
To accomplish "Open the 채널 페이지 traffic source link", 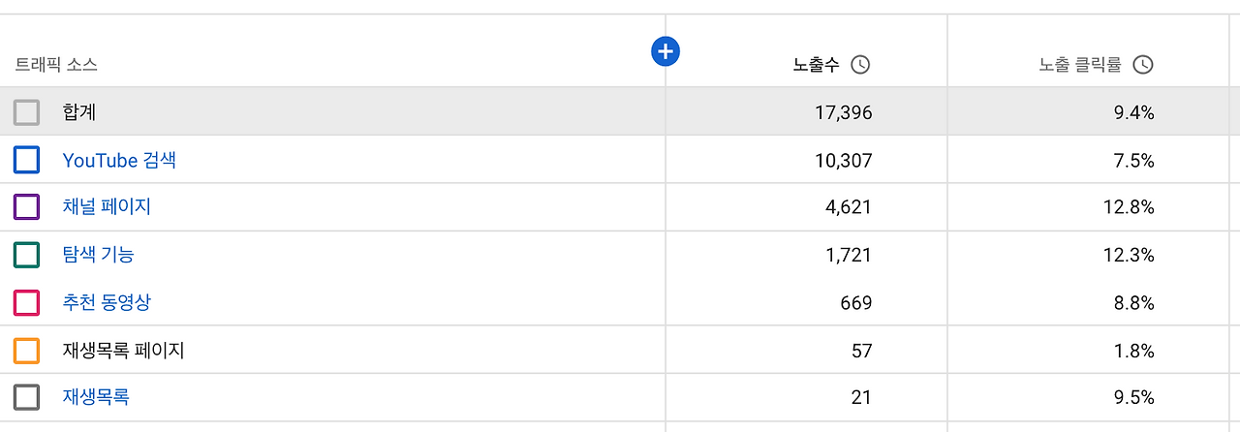I will (107, 207).
